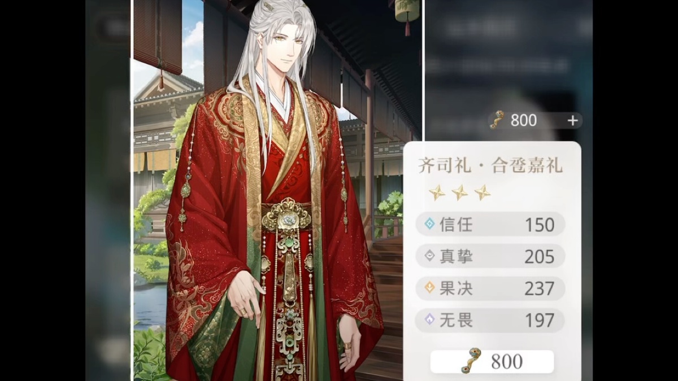678x381 pixels.
Task: Tap the 800 balance at top right
Action: 524,120
